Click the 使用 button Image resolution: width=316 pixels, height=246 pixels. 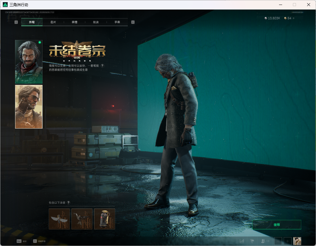(x=277, y=225)
